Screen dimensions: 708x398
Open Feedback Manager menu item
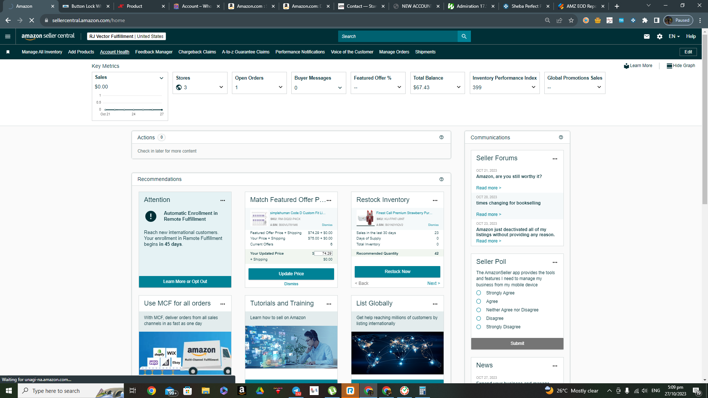coord(154,52)
